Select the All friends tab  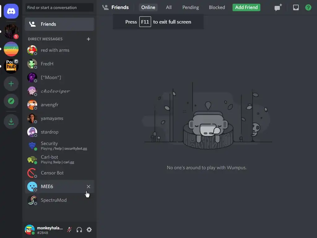tap(169, 7)
